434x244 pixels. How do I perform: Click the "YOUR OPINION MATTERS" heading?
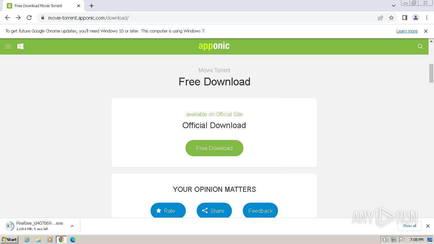pos(214,189)
